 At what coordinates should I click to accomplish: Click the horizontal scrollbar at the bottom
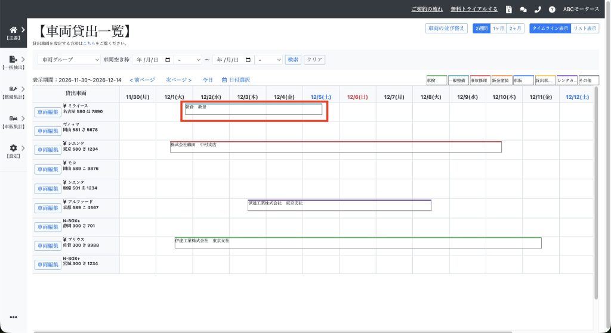273,332
